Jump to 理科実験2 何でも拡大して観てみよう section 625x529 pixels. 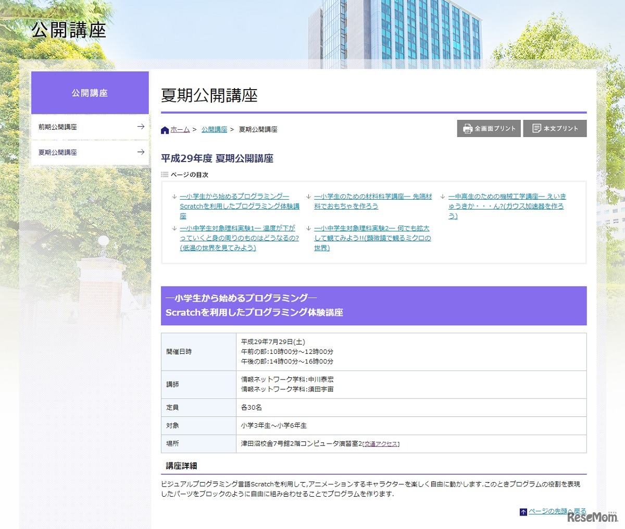click(372, 238)
